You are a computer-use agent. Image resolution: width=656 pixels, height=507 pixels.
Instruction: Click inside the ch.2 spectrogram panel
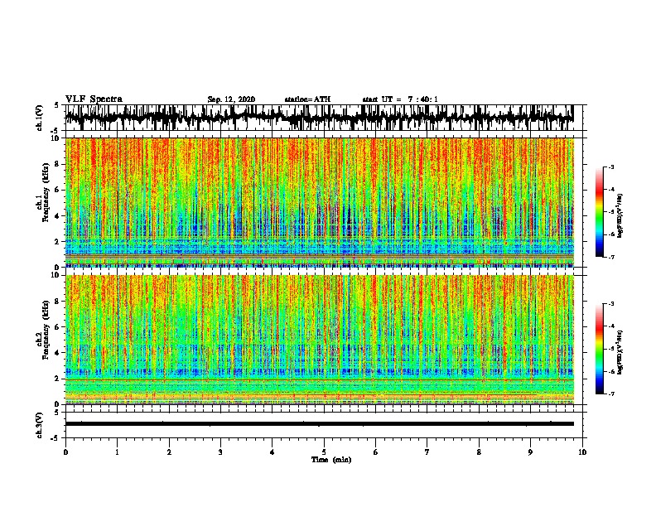pyautogui.click(x=319, y=340)
